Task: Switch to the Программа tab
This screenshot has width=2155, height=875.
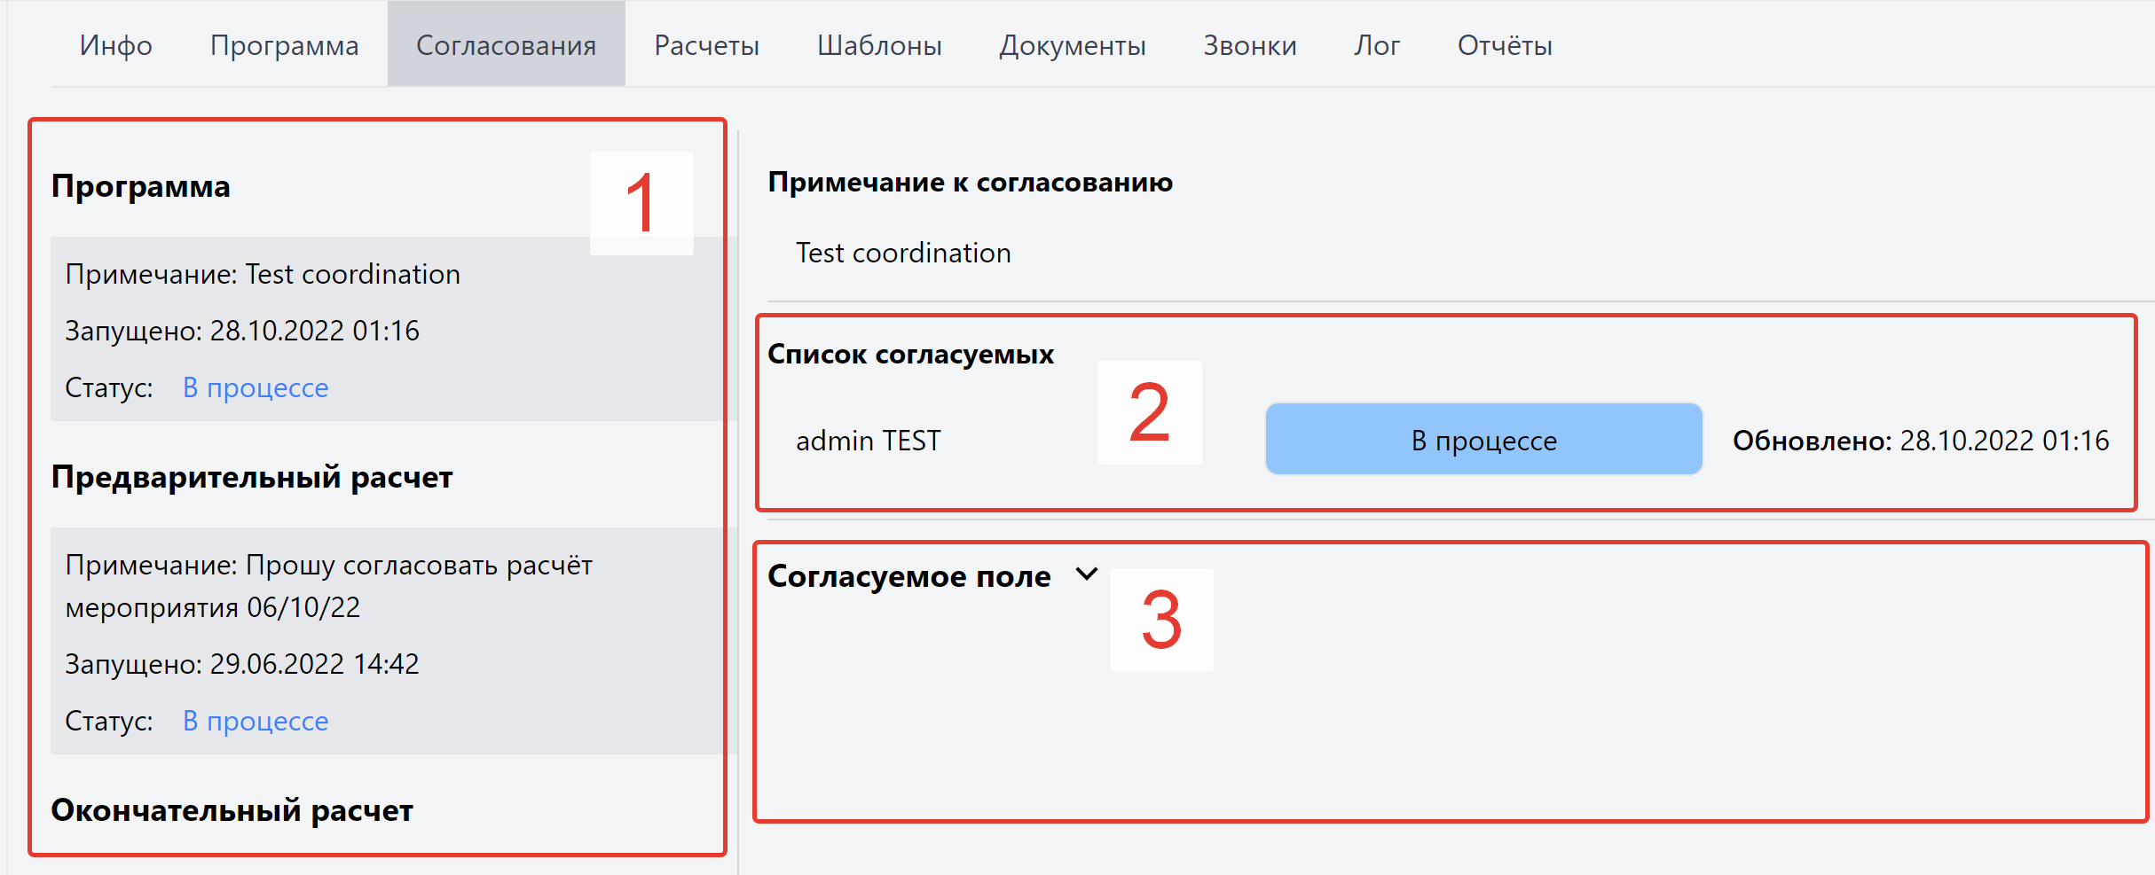Action: click(x=284, y=45)
